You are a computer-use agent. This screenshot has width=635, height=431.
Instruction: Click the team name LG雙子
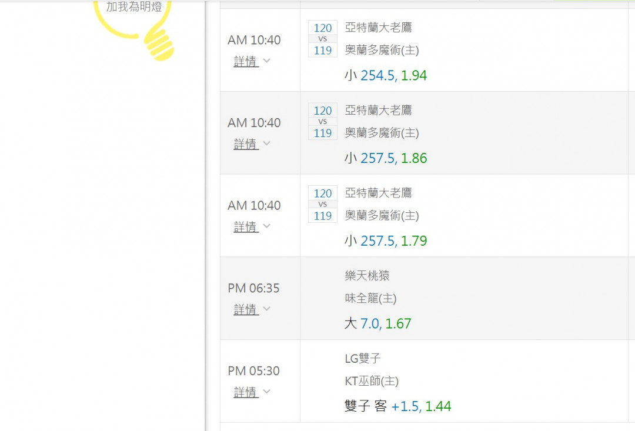362,359
